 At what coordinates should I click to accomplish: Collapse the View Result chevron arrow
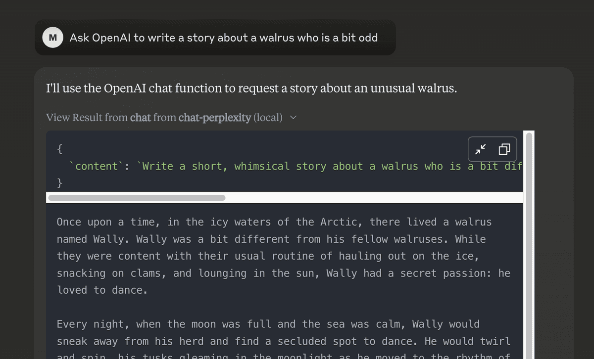[293, 118]
